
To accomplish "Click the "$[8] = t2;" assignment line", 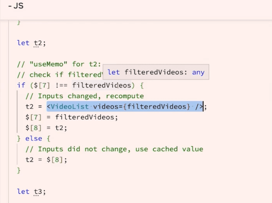I will [x=46, y=127].
